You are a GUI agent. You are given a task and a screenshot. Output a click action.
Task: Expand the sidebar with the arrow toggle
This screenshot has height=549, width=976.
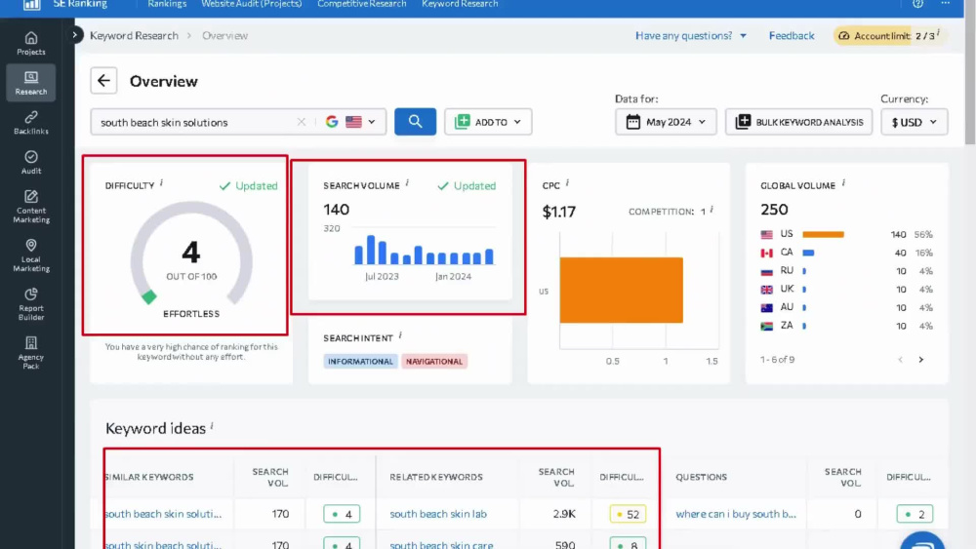pos(75,35)
